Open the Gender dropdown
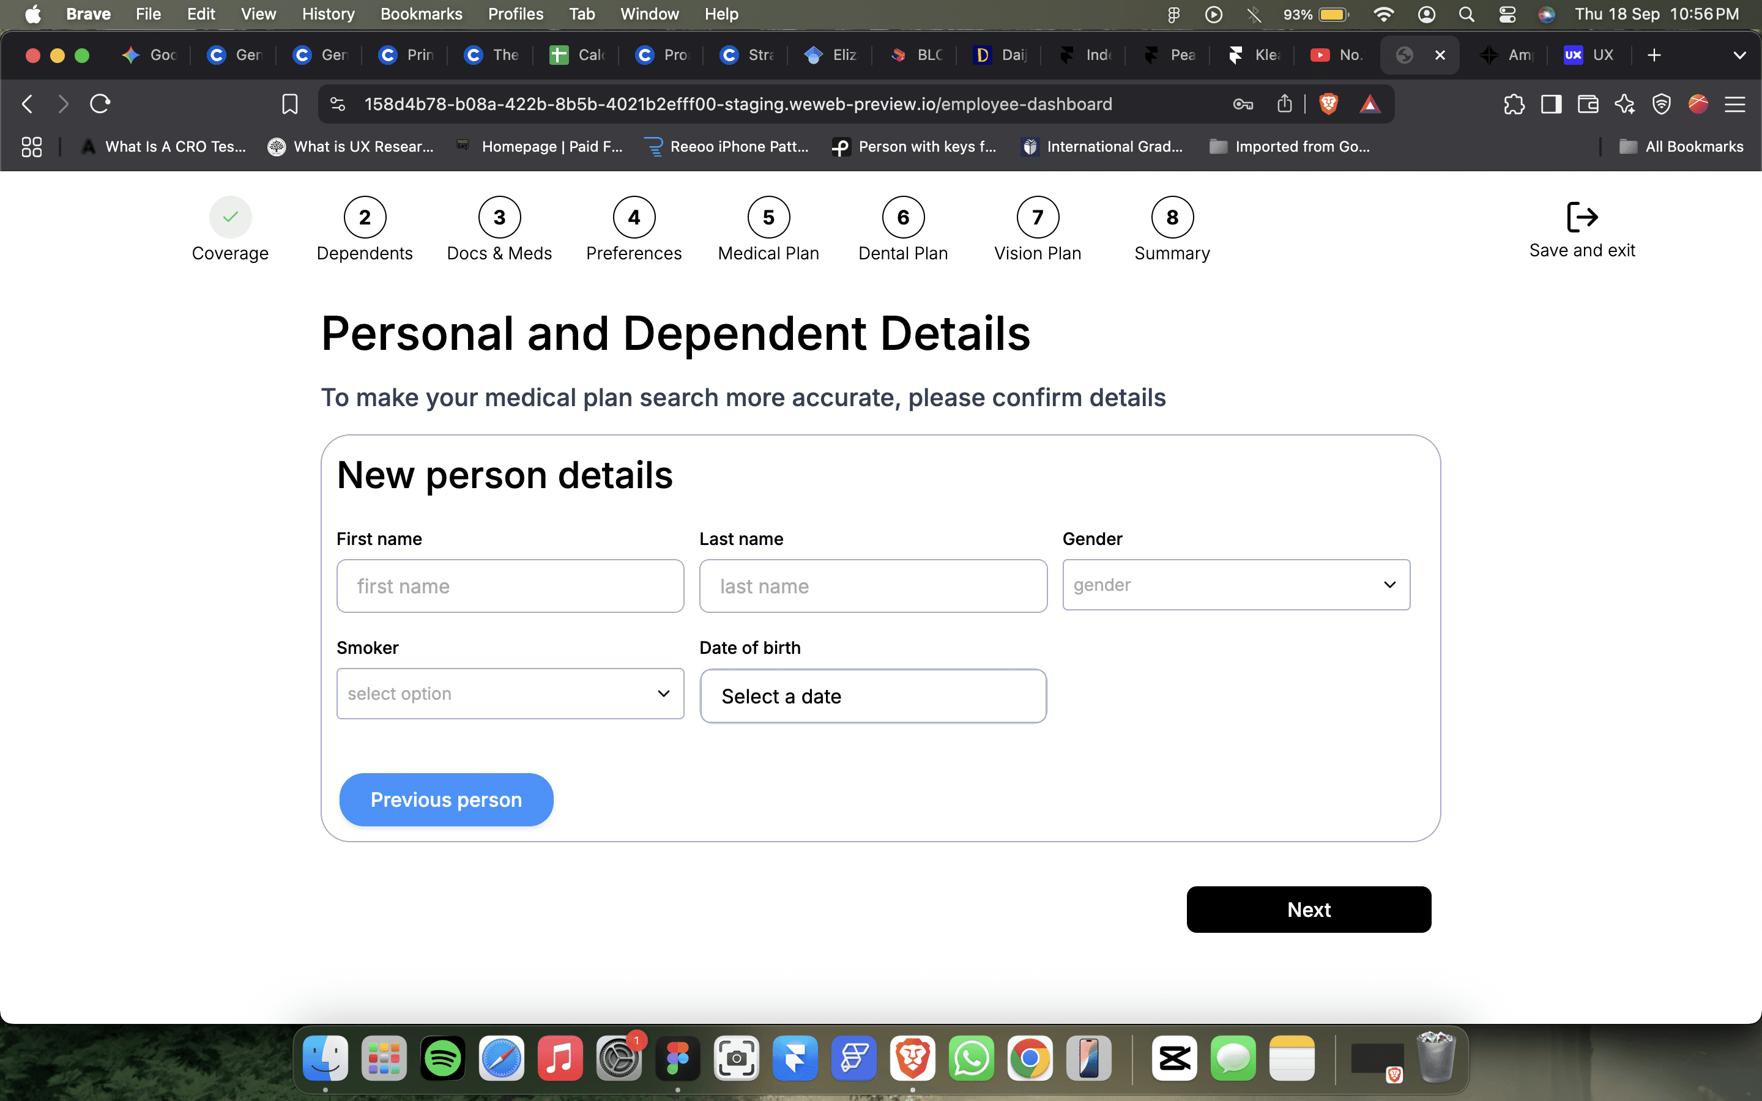Image resolution: width=1762 pixels, height=1101 pixels. [1236, 585]
